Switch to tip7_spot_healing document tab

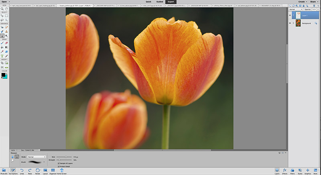tap(45, 6)
